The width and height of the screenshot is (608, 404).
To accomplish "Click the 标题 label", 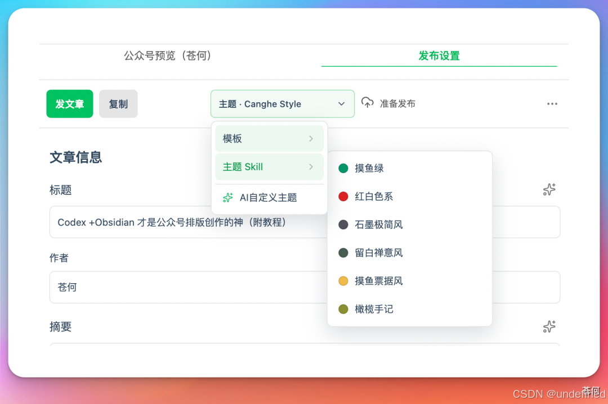I will (60, 189).
